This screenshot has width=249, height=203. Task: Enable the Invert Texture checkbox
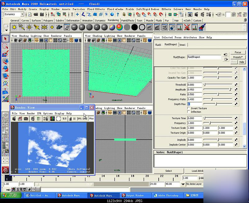point(188,108)
